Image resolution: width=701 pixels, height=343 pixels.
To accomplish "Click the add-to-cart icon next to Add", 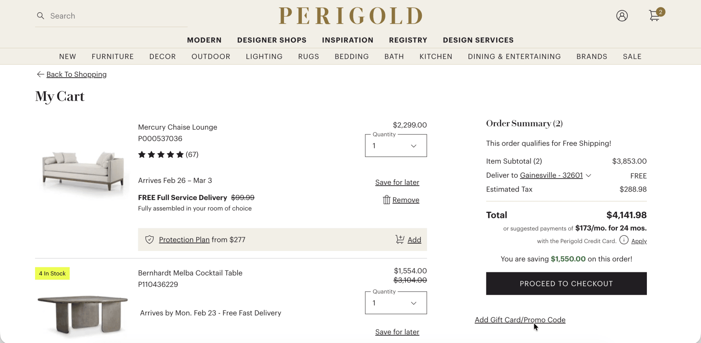I will 400,240.
